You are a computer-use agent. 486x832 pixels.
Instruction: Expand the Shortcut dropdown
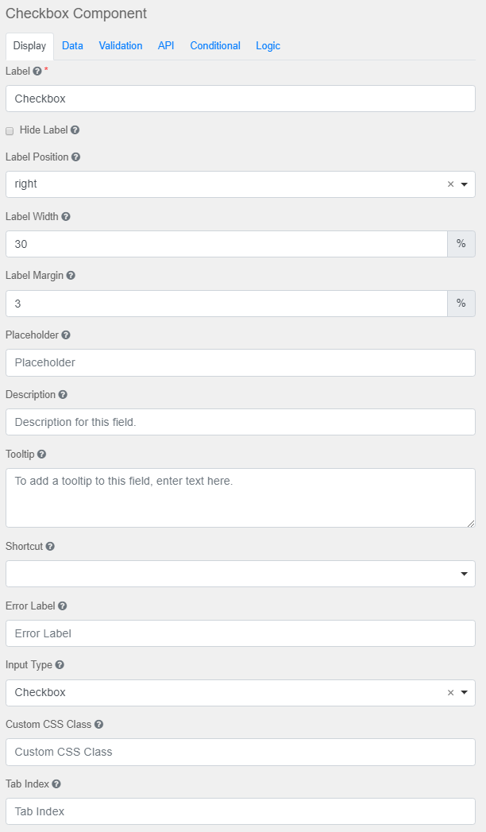pos(464,573)
